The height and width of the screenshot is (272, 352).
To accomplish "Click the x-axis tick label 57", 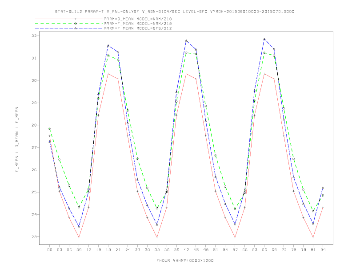I will coord(235,250).
